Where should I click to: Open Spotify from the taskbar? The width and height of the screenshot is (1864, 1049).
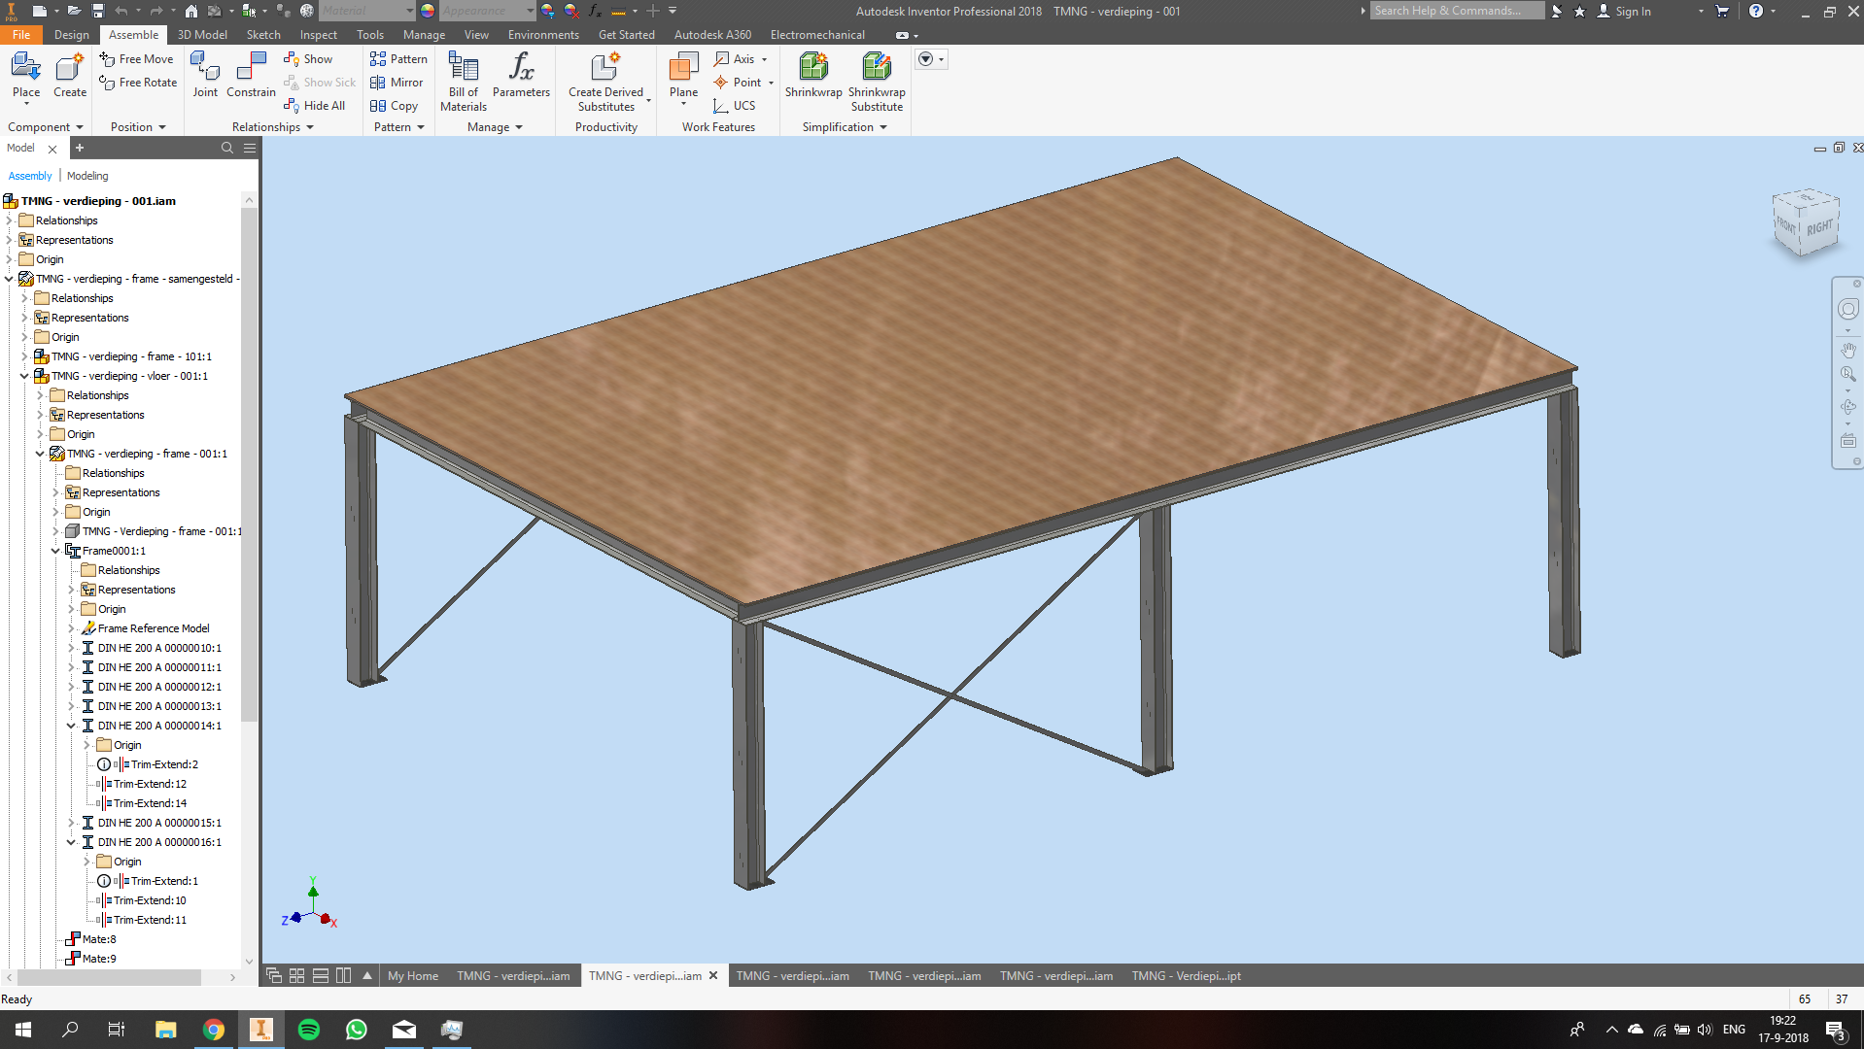pyautogui.click(x=309, y=1029)
